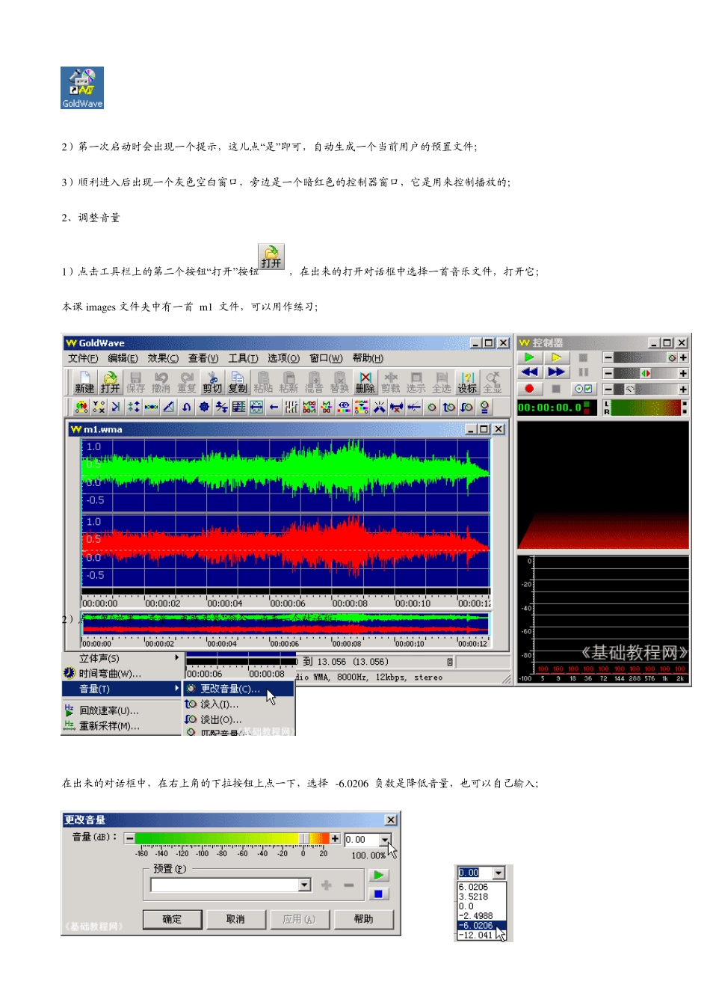
Task: Expand the 预置 preset combo box
Action: click(x=304, y=885)
